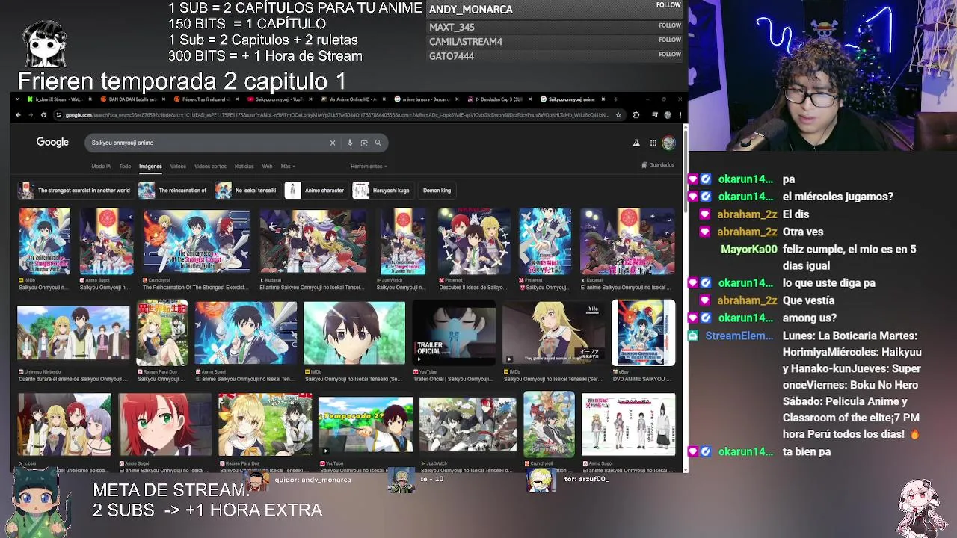The height and width of the screenshot is (538, 957).
Task: Open the site info icon in address bar
Action: point(58,115)
